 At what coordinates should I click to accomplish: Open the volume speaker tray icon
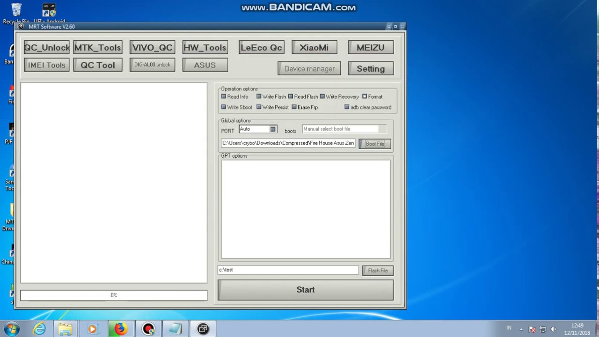(x=554, y=329)
